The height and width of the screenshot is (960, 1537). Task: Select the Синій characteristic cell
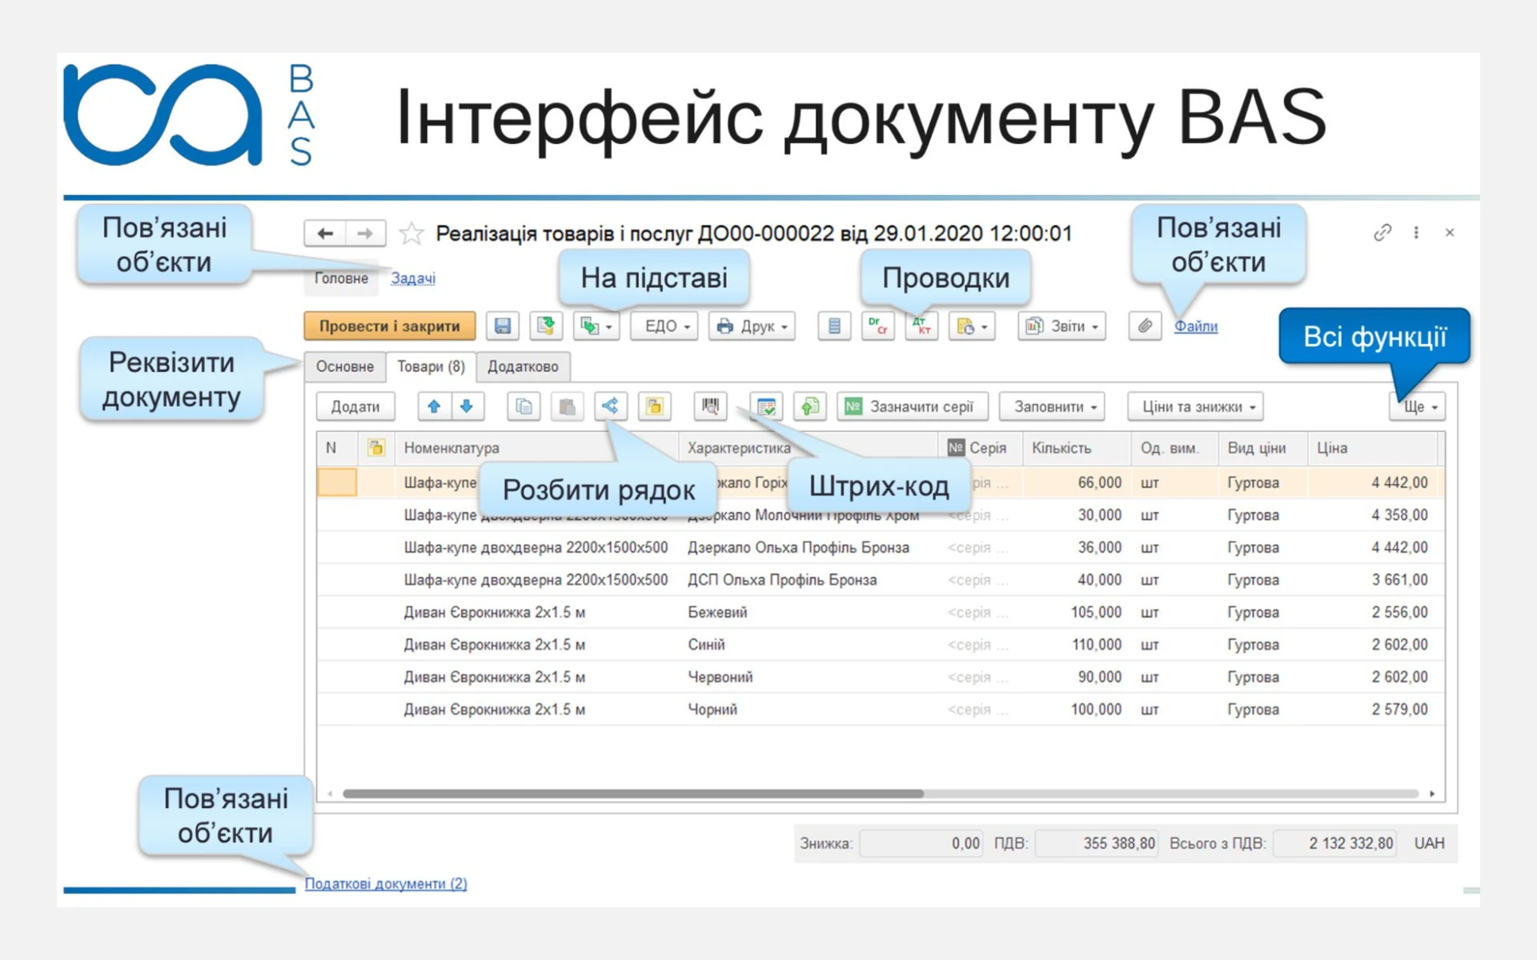pos(809,645)
